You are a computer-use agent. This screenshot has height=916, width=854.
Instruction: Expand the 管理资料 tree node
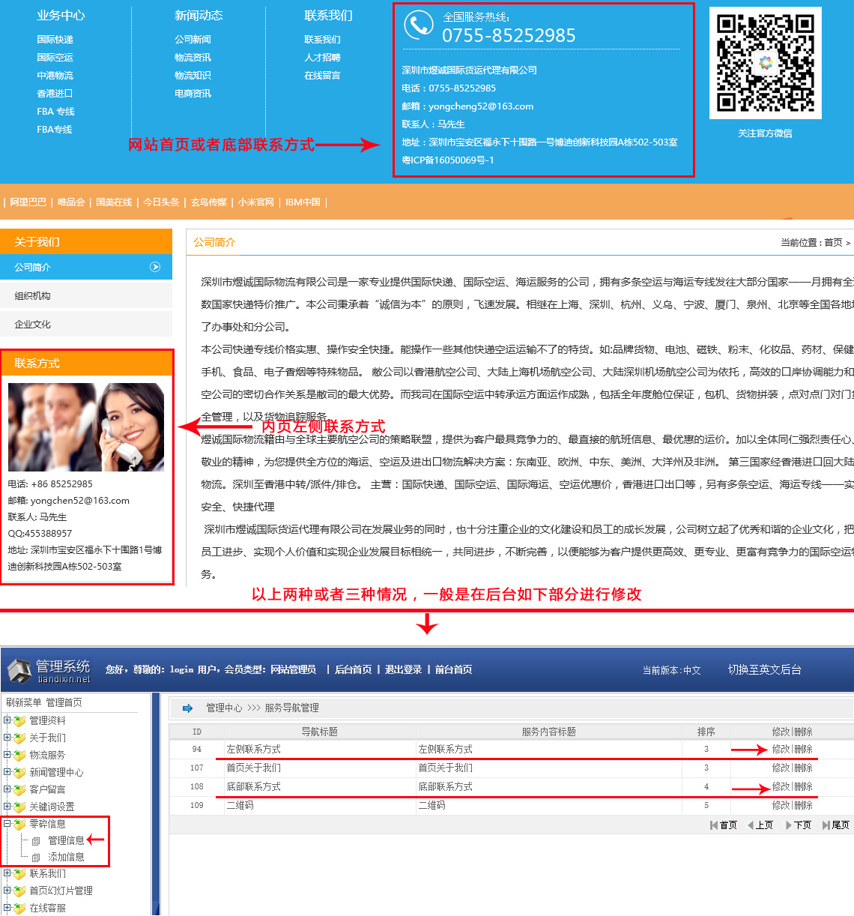[7, 720]
